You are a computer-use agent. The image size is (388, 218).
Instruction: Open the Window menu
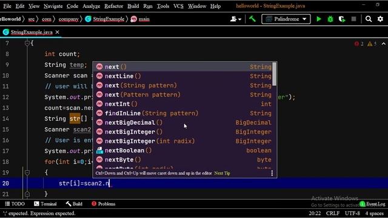[197, 6]
